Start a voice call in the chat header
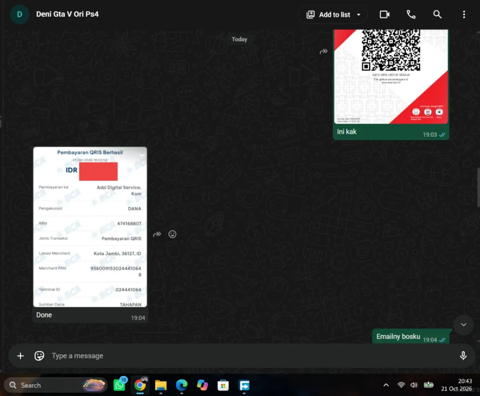The height and width of the screenshot is (396, 480). 411,14
